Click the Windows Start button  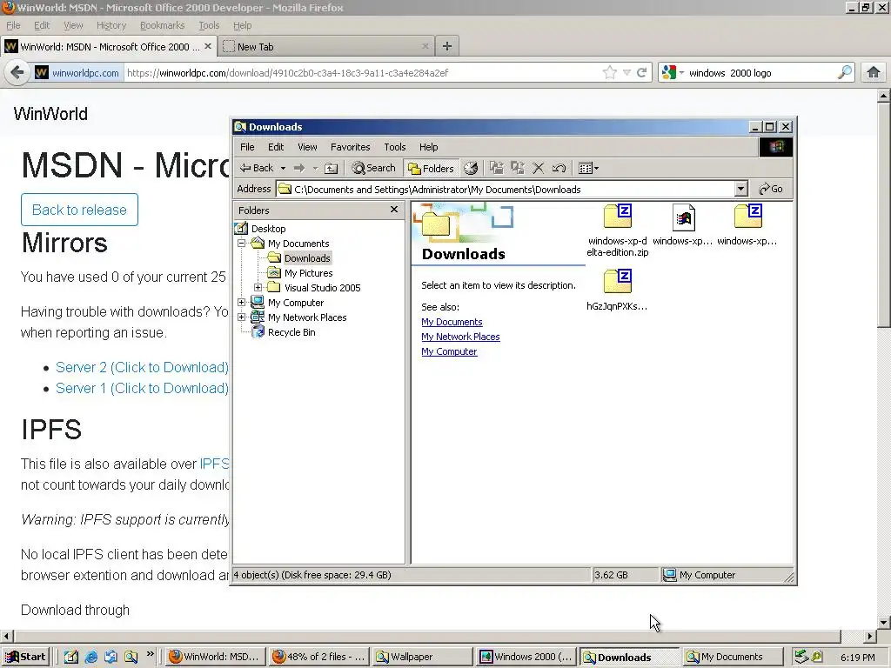point(25,657)
